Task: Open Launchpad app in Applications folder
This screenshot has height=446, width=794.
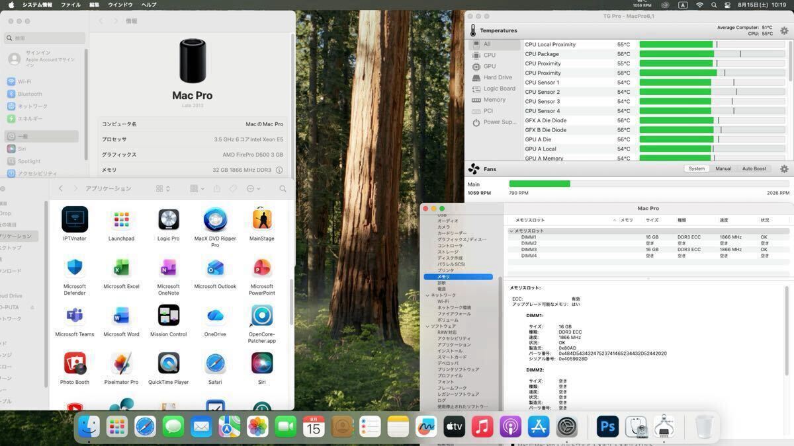Action: pyautogui.click(x=121, y=219)
